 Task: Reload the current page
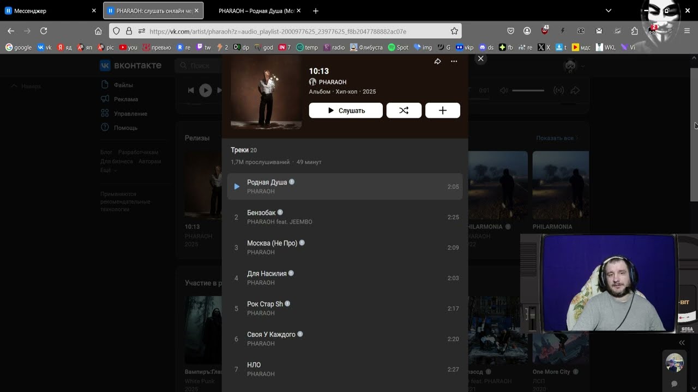point(44,31)
